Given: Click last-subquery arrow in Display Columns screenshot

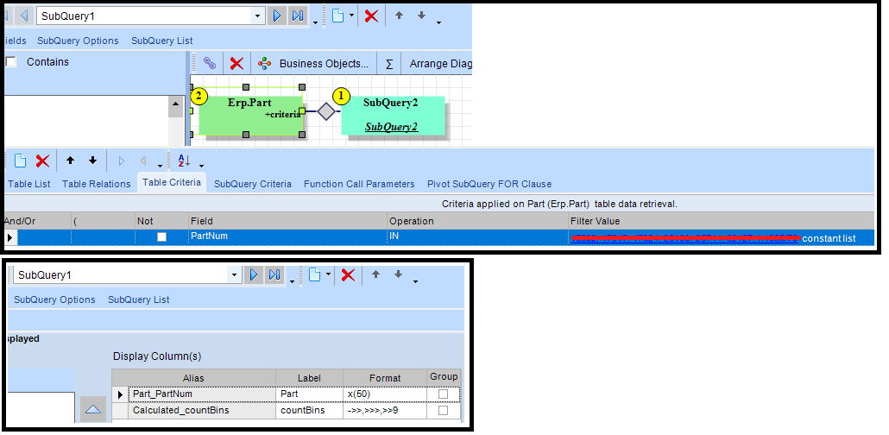Looking at the screenshot, I should click(274, 275).
